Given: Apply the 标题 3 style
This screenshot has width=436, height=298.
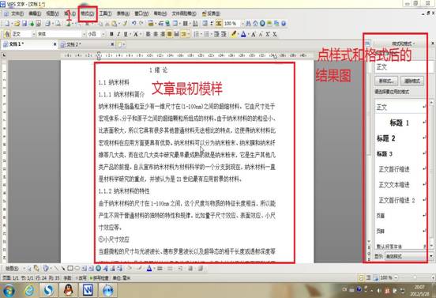Looking at the screenshot, I should tap(400, 153).
